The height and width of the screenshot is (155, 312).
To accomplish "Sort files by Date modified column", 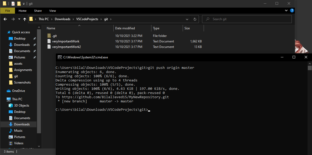I will (125, 28).
